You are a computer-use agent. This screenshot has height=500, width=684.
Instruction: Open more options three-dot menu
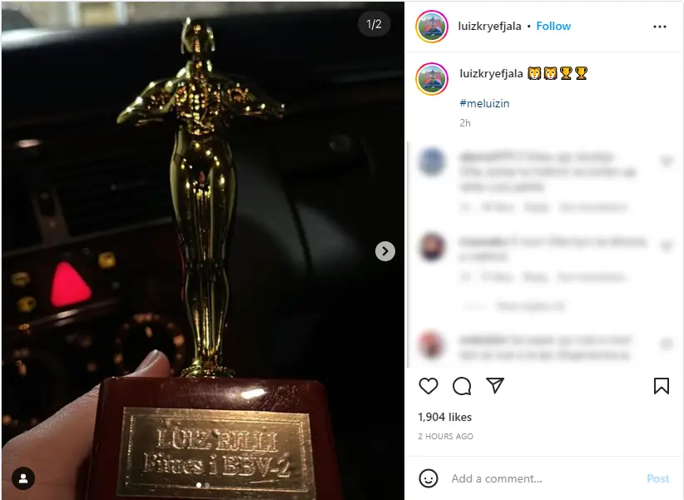point(660,27)
